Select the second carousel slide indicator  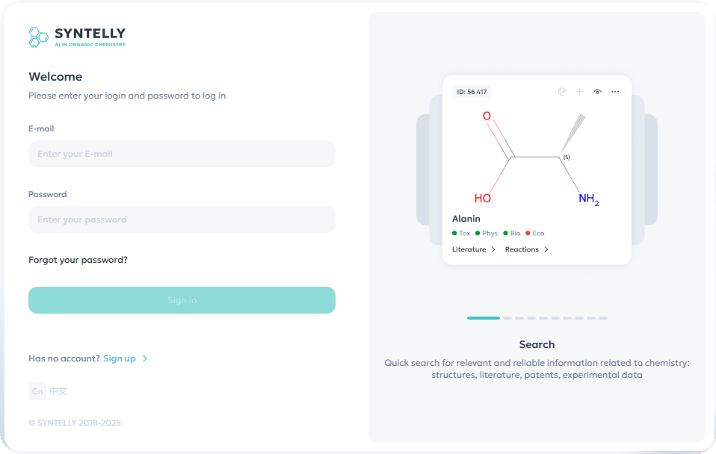[507, 318]
